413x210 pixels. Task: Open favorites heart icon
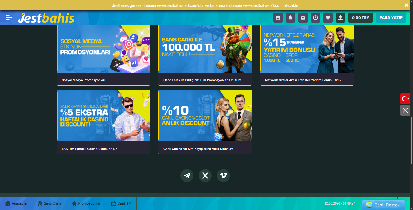[x=328, y=18]
